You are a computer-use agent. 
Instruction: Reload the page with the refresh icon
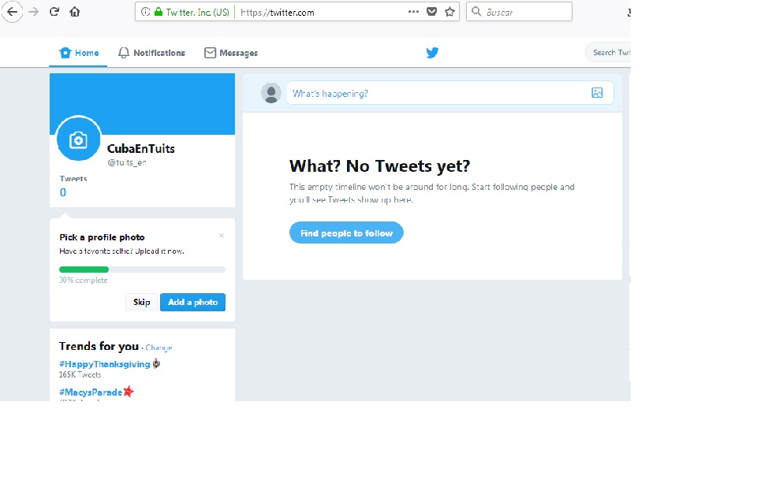pos(54,12)
